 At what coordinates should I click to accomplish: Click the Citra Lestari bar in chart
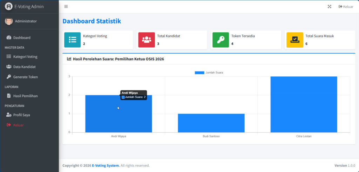(304, 104)
